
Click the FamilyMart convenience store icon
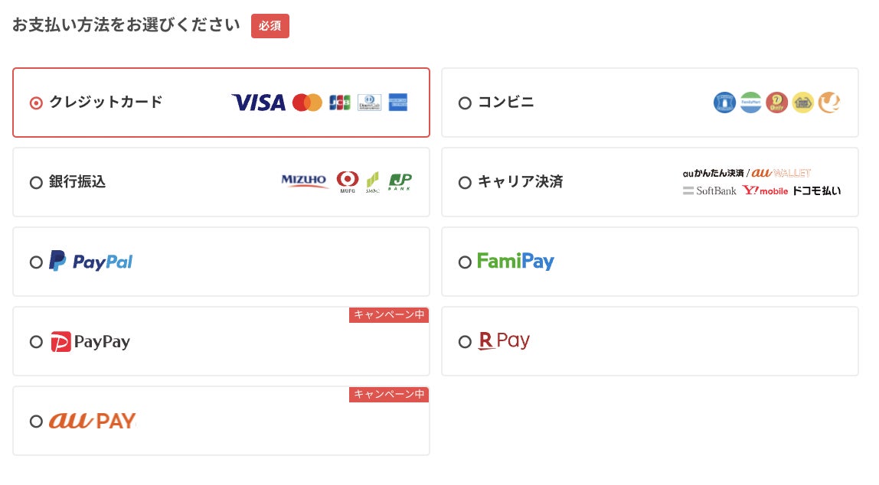point(750,103)
